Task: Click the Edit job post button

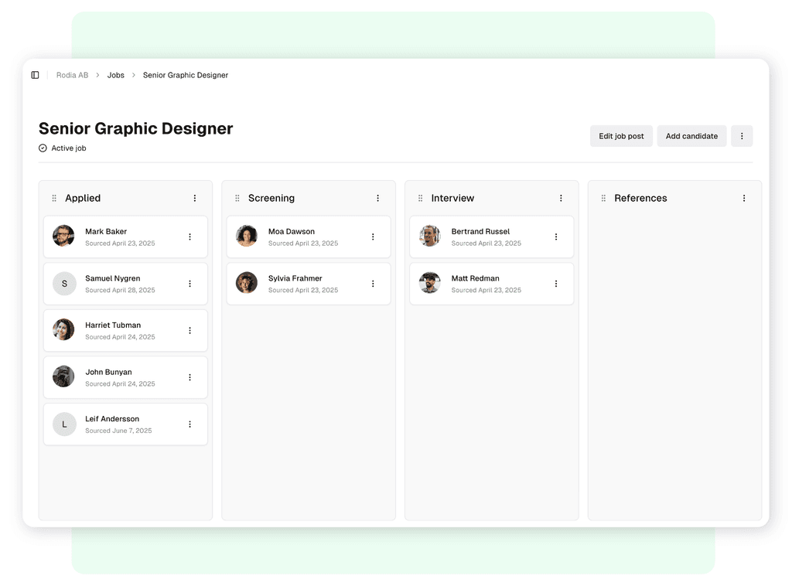Action: (621, 135)
